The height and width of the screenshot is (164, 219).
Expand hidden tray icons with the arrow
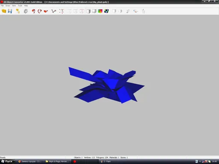pos(200,161)
